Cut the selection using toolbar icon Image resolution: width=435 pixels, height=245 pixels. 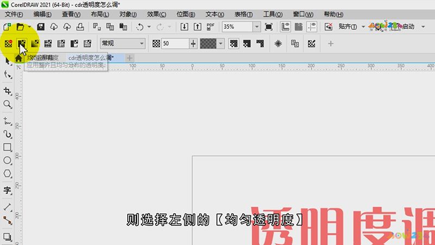point(97,27)
